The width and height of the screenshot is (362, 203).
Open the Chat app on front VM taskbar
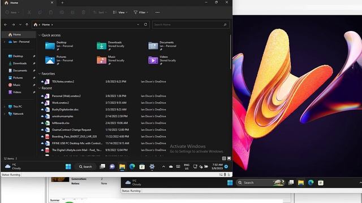[x=112, y=167]
